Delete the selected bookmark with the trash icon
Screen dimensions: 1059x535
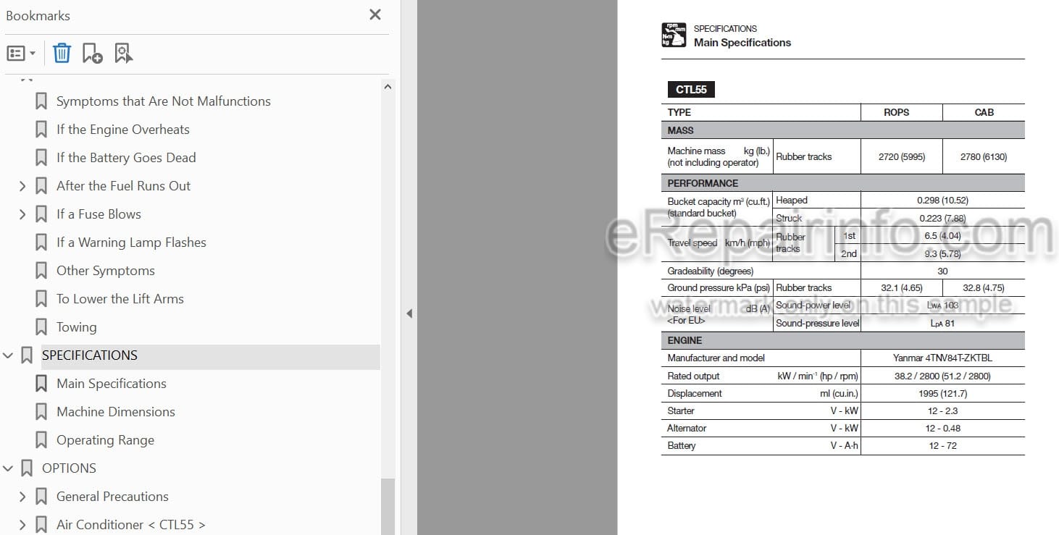tap(62, 53)
